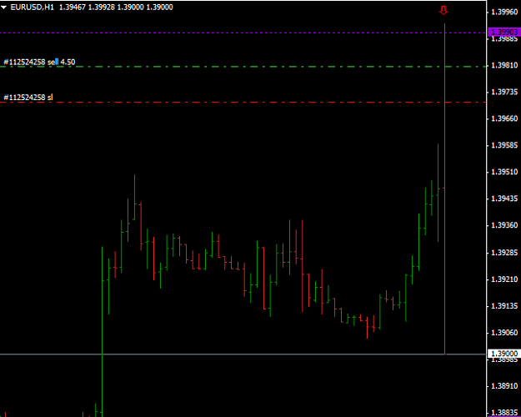The height and width of the screenshot is (417, 521).
Task: Click the 1.38835 price scale label
Action: coord(504,412)
